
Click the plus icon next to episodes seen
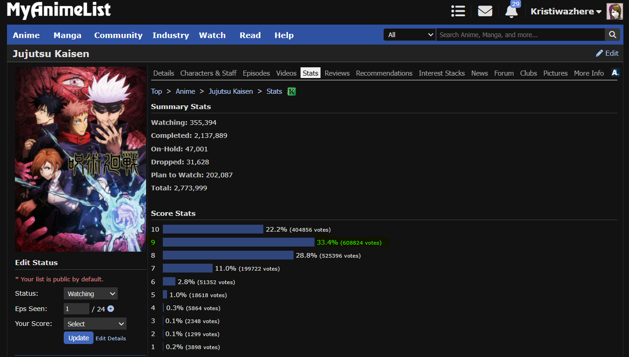(111, 308)
